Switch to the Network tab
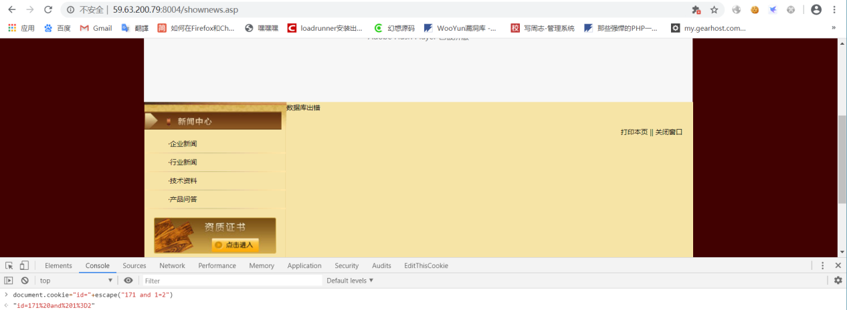 click(172, 266)
